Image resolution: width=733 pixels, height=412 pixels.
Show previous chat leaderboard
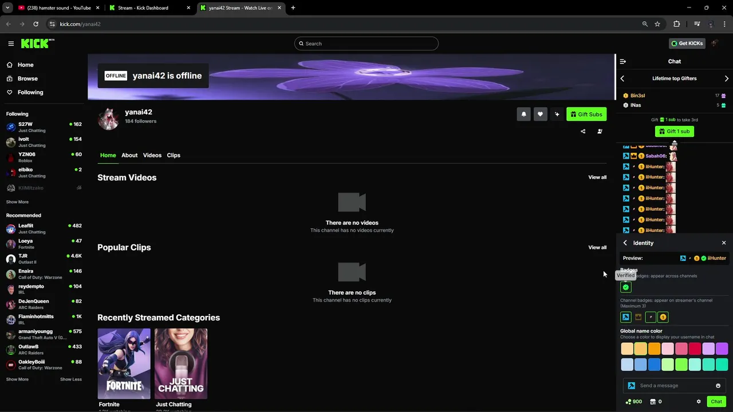(x=622, y=78)
